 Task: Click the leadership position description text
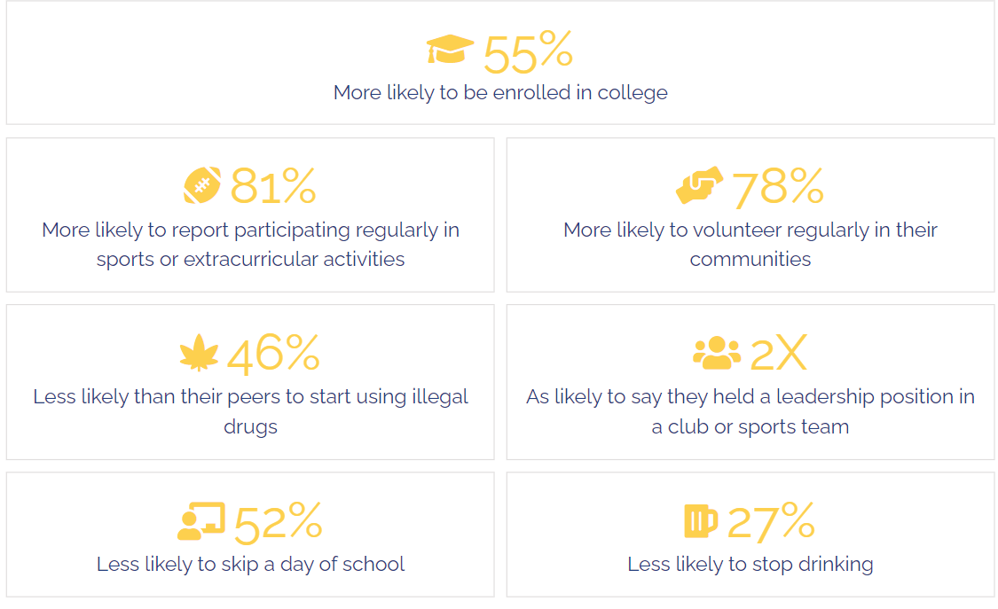pos(750,411)
